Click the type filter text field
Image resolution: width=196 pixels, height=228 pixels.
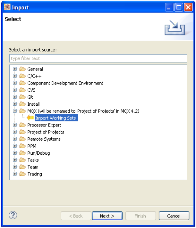[98, 59]
